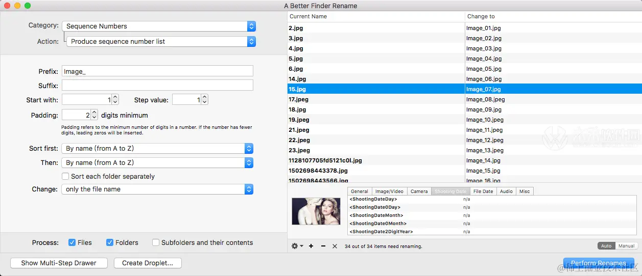Switch to Image/Video metadata tab
The height and width of the screenshot is (276, 642).
pos(389,191)
